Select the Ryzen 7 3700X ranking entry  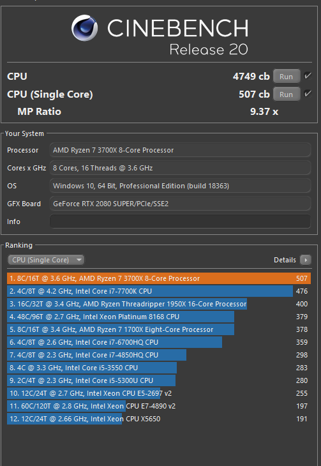pos(159,278)
